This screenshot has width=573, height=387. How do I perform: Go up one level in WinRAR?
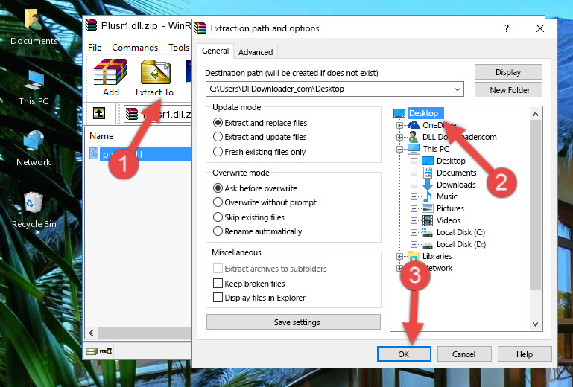click(x=99, y=113)
